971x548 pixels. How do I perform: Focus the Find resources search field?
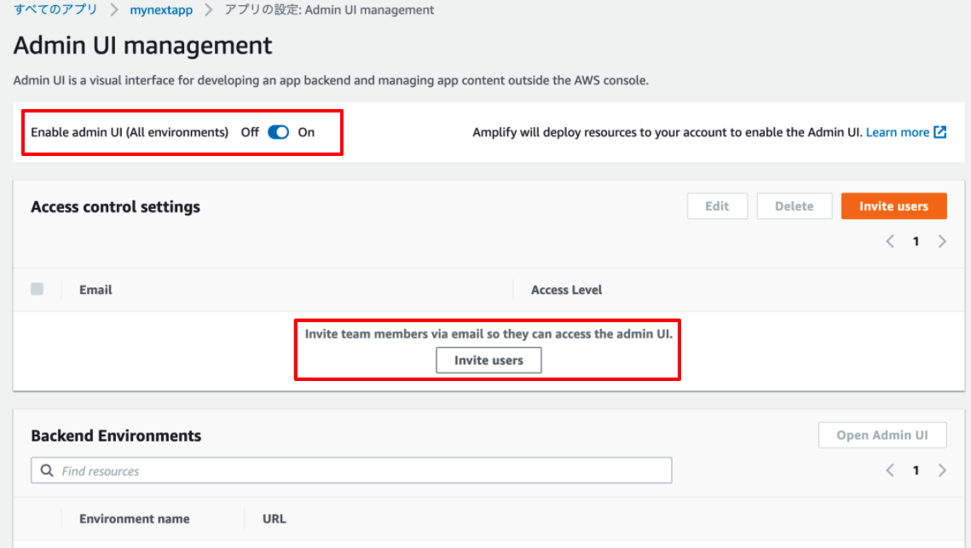(351, 470)
